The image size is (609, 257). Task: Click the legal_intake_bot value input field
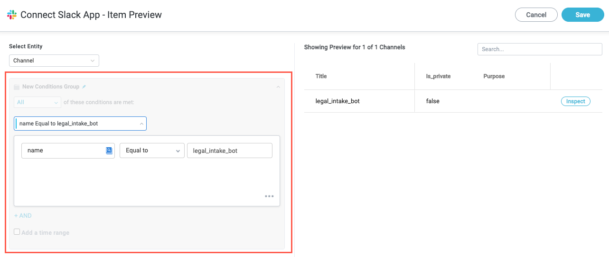pyautogui.click(x=229, y=151)
